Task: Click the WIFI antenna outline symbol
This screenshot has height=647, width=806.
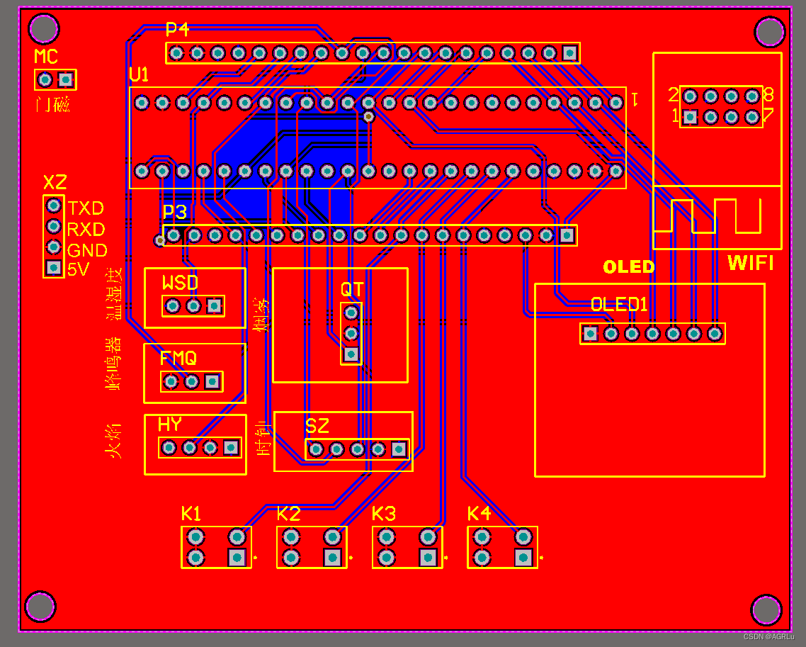Action: [x=708, y=216]
